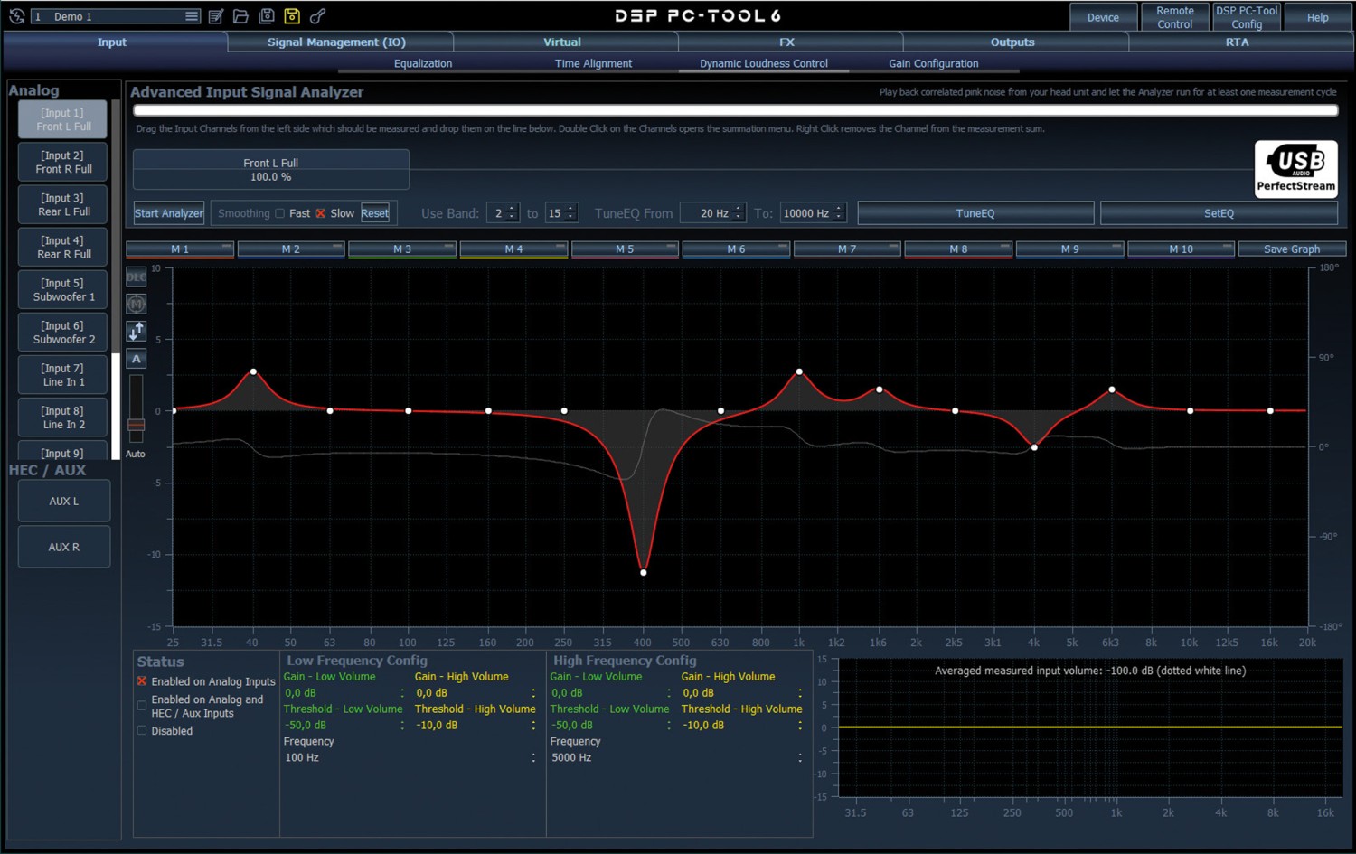Viewport: 1356px width, 854px height.
Task: Toggle Slow smoothing checkbox
Action: (x=321, y=213)
